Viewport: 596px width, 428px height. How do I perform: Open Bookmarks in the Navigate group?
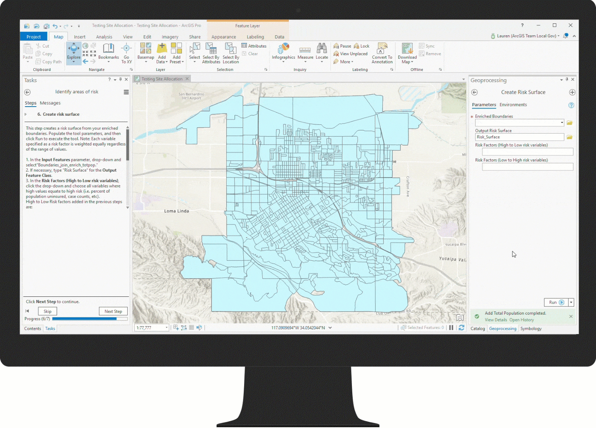108,53
